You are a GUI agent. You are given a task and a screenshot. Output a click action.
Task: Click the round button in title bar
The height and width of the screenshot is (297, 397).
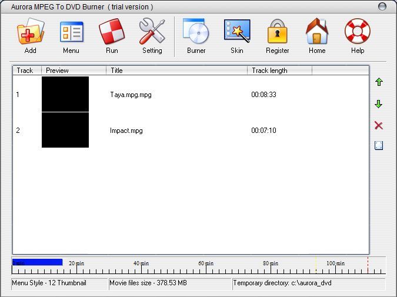[382, 6]
